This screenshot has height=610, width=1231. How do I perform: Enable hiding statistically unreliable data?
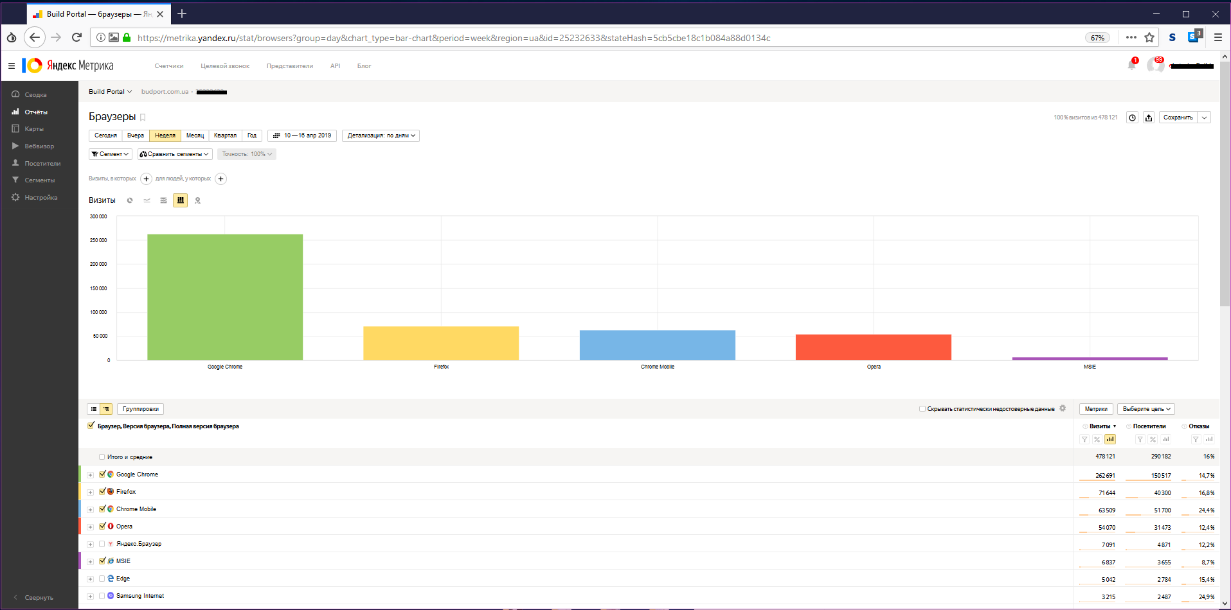[x=922, y=408]
